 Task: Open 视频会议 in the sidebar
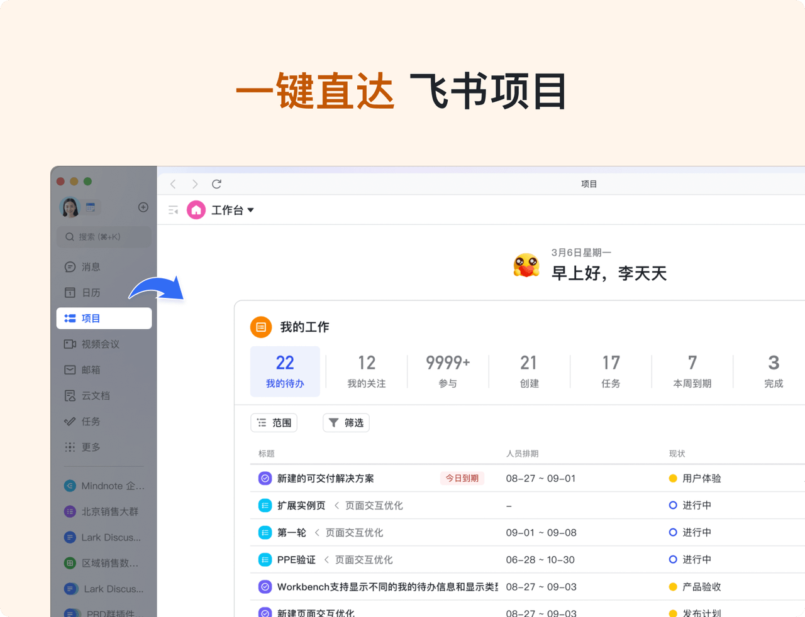pos(104,344)
